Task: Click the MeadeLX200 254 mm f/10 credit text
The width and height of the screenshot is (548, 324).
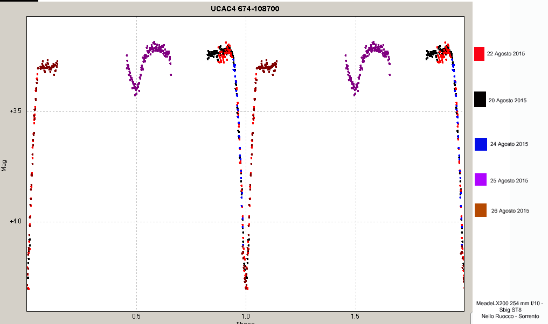Action: (x=510, y=304)
